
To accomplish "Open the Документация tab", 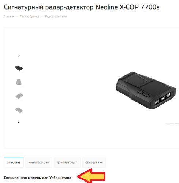I will click(x=67, y=163).
